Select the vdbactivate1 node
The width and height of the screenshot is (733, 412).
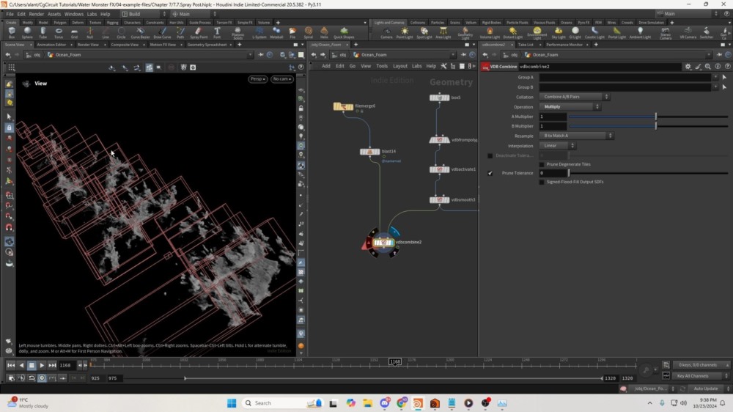tap(439, 169)
